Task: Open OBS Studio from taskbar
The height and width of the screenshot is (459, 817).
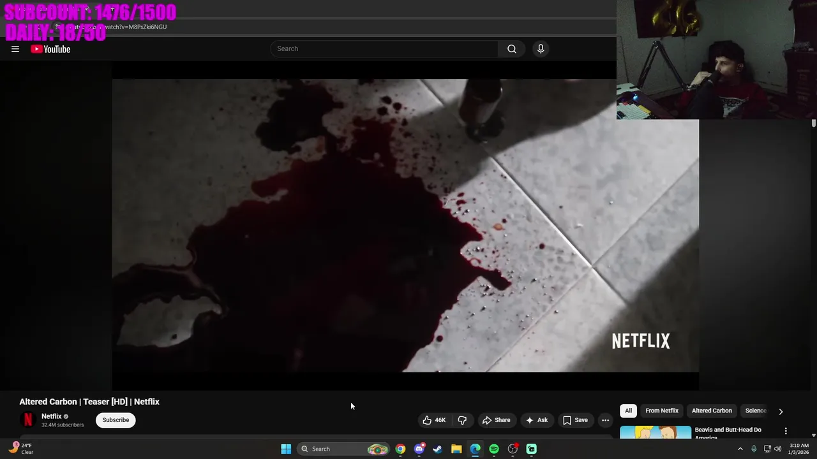Action: (513, 449)
